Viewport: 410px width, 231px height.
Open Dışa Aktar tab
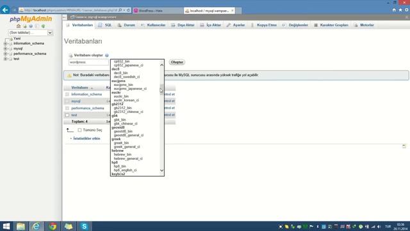tap(183, 25)
